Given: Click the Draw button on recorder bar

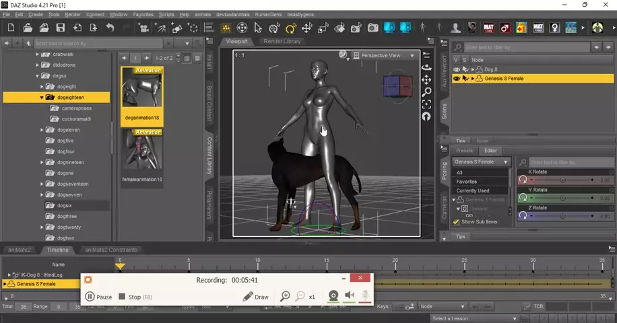Looking at the screenshot, I should pyautogui.click(x=255, y=297).
